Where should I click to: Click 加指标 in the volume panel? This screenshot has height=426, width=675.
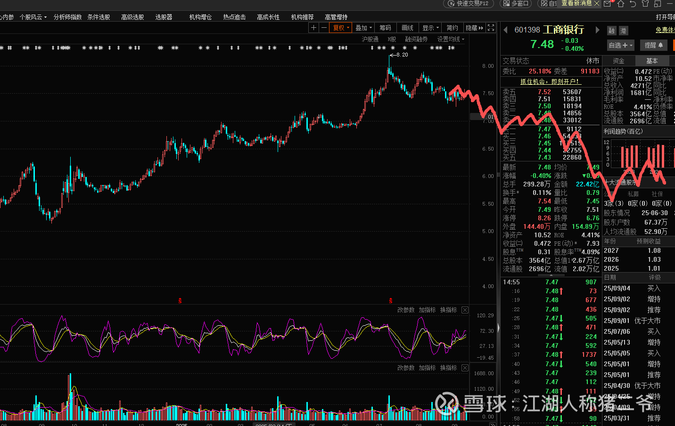[x=427, y=368]
